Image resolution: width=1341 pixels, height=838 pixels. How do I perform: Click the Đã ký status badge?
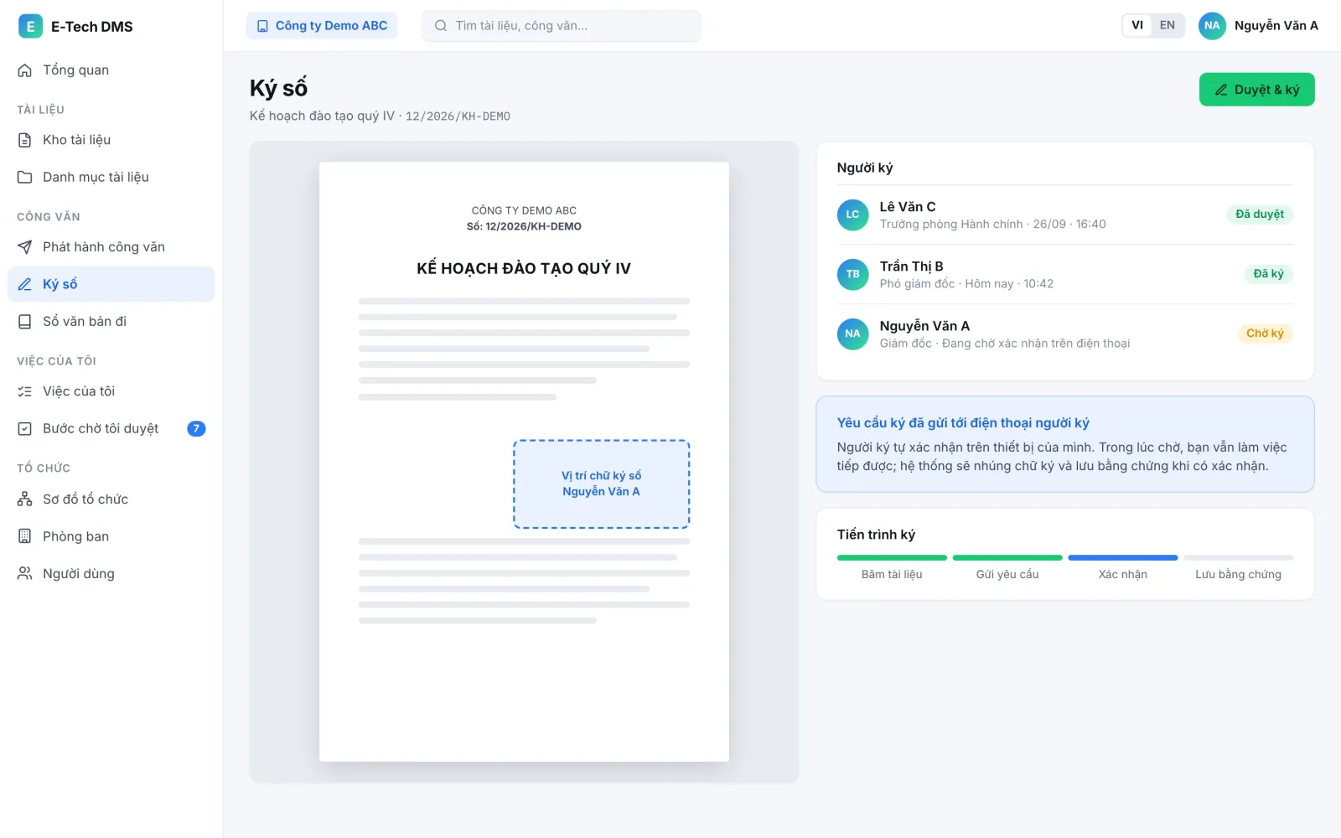(x=1268, y=274)
